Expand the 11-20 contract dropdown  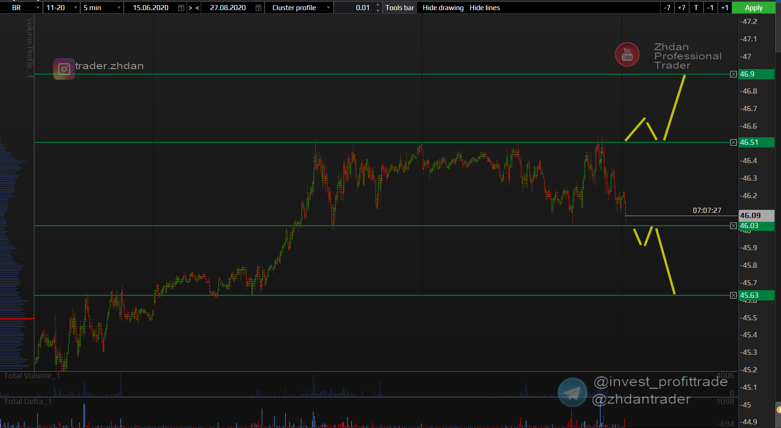61,8
